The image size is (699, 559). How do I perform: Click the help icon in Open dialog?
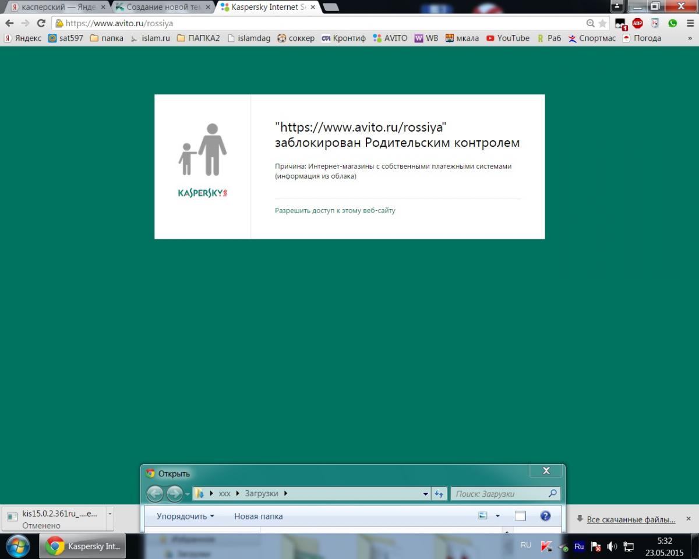pyautogui.click(x=545, y=516)
